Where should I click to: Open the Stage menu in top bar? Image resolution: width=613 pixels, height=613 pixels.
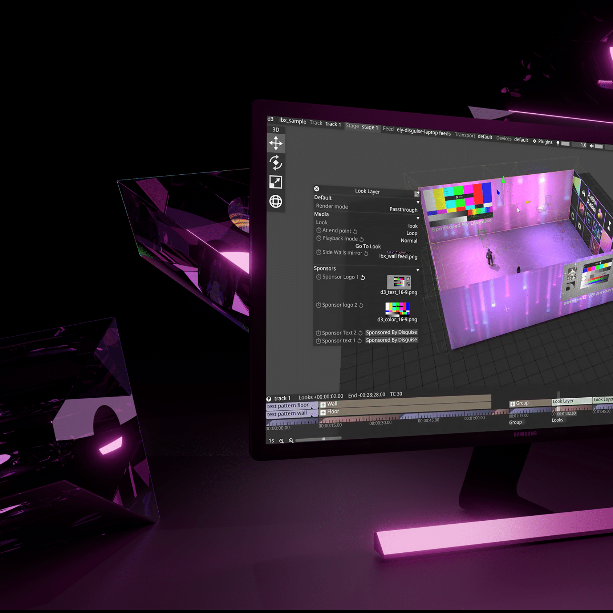[x=352, y=126]
